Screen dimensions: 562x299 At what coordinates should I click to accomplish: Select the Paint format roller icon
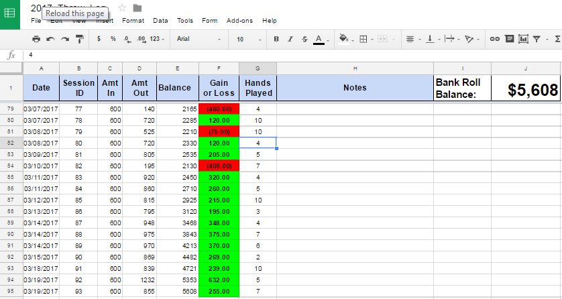(x=80, y=39)
